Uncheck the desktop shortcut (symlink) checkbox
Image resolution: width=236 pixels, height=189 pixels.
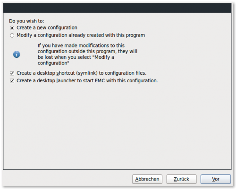[x=12, y=73]
